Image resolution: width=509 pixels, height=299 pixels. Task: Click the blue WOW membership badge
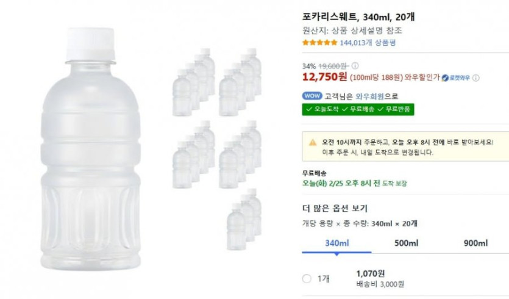coord(311,96)
